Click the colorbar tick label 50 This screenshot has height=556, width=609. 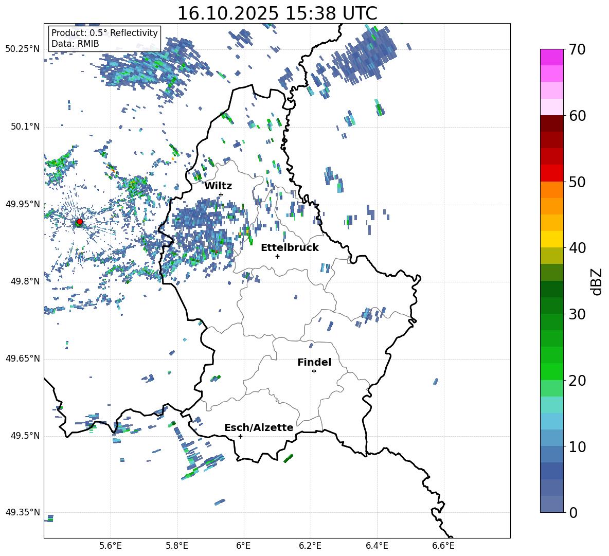pyautogui.click(x=577, y=182)
